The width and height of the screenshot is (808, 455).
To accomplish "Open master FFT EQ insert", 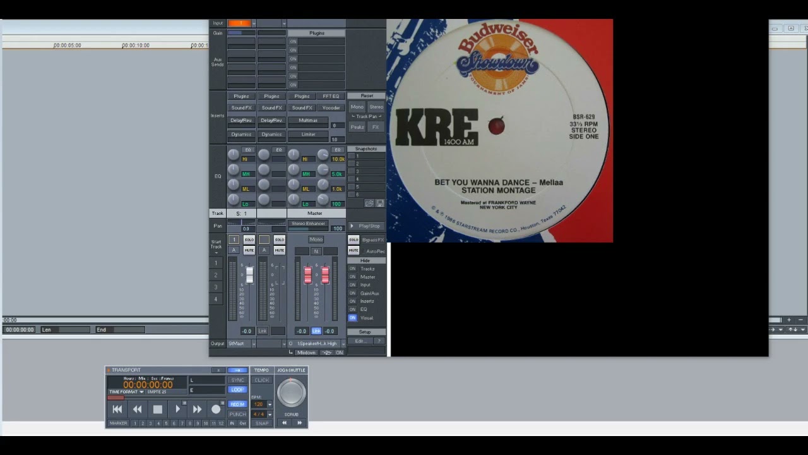I will (331, 96).
